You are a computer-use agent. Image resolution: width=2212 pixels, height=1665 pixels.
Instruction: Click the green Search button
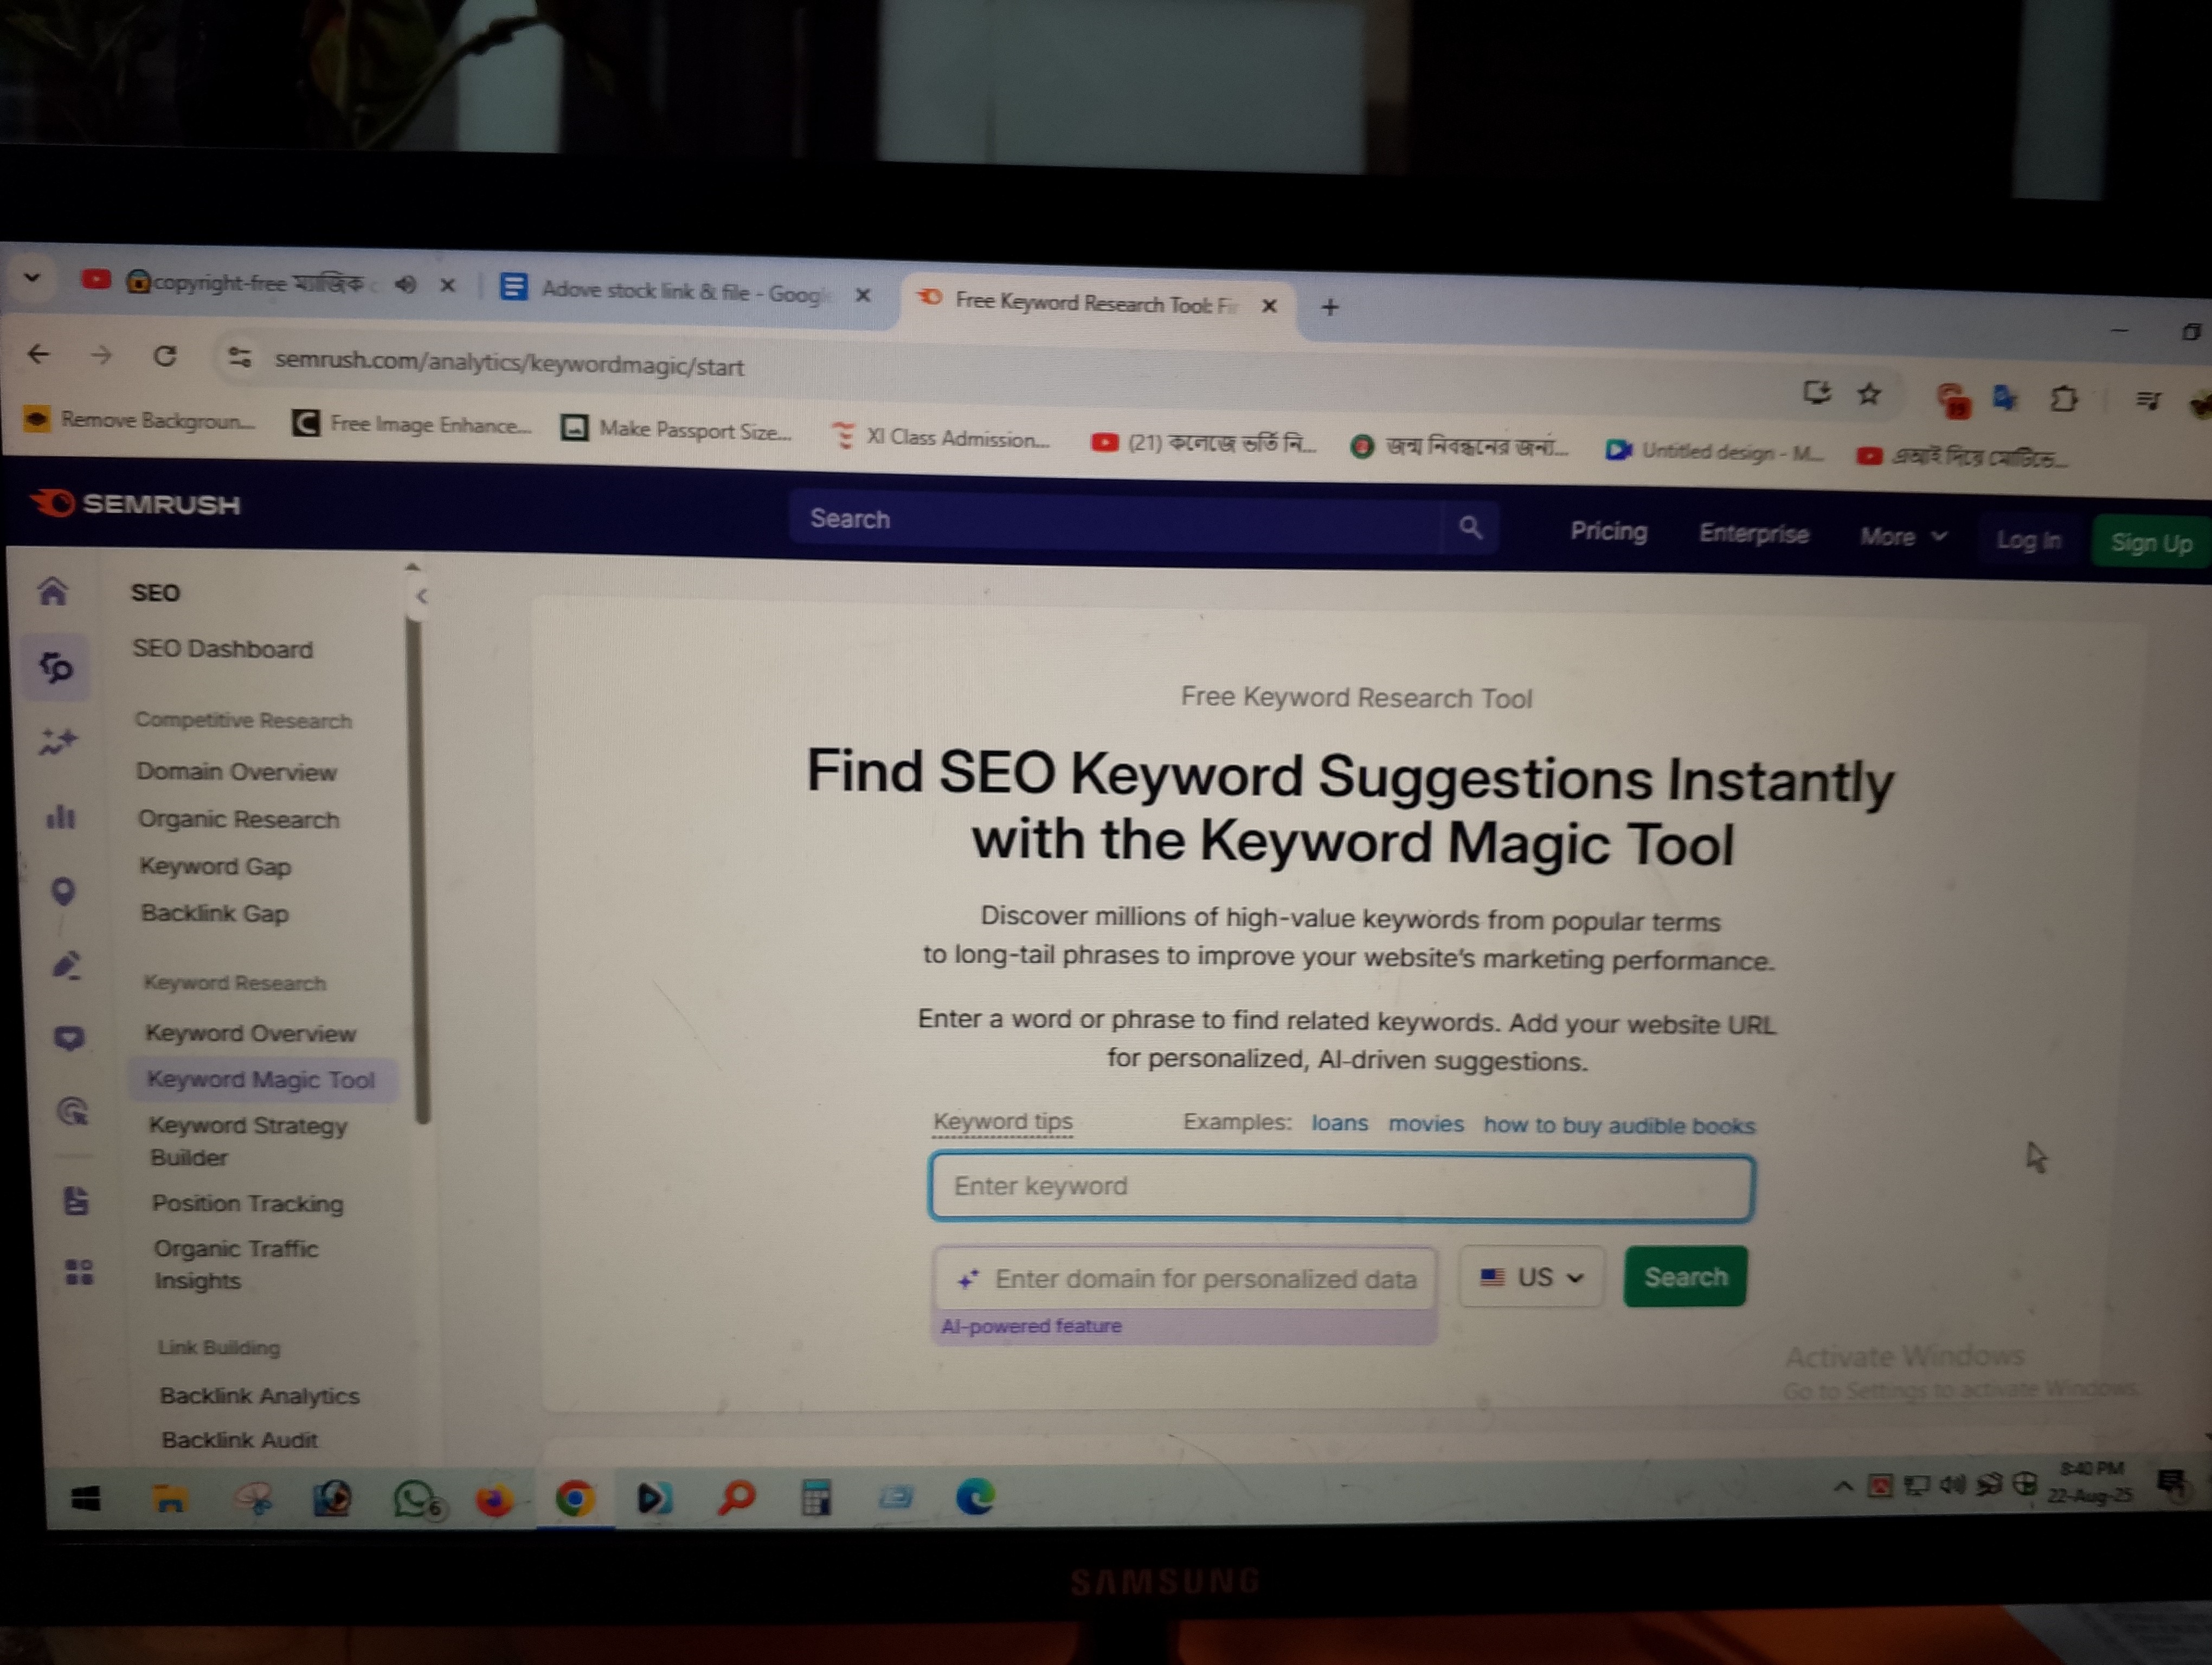coord(1685,1276)
